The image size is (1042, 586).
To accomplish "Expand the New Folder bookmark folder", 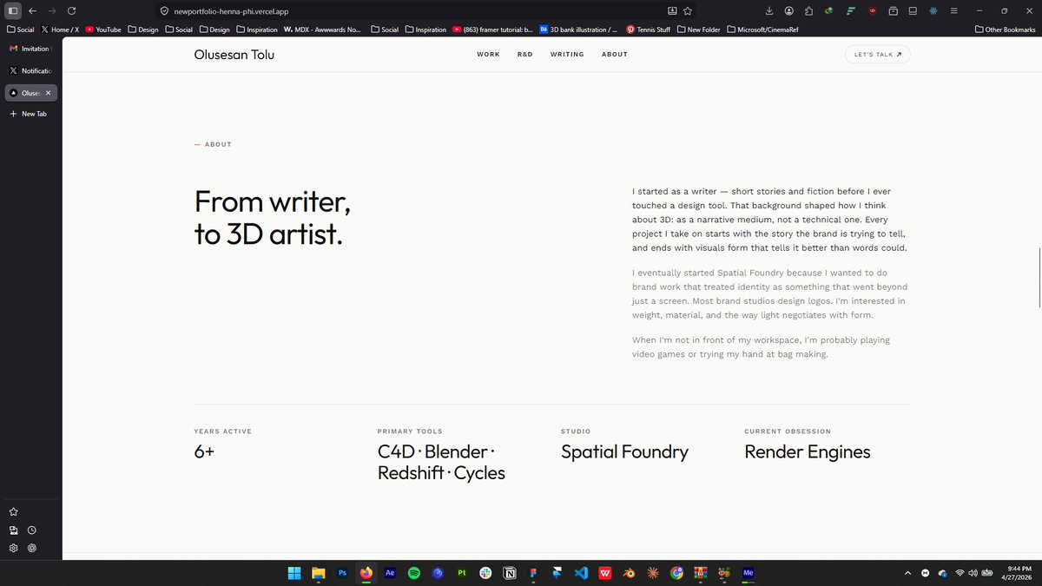I will [x=699, y=29].
